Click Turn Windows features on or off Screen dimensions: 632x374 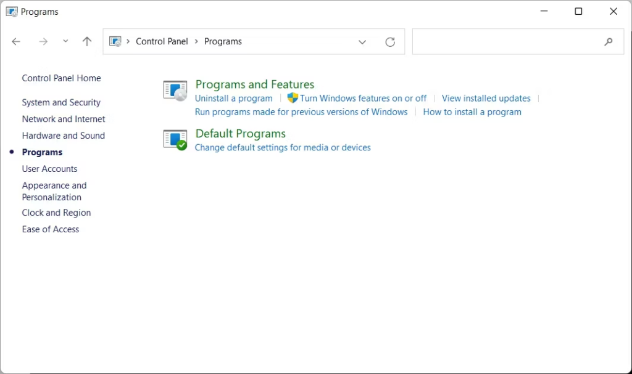pos(363,98)
